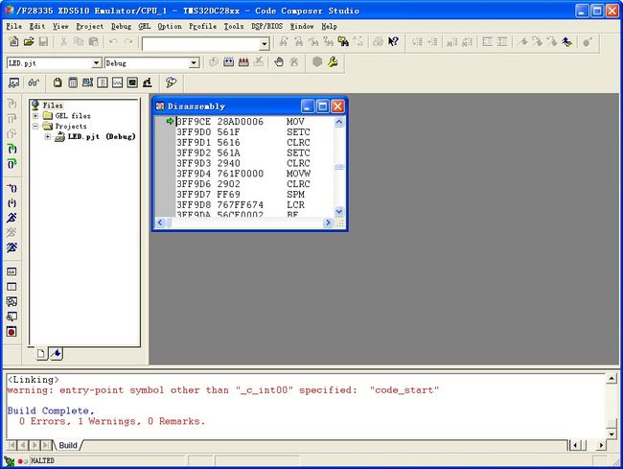The height and width of the screenshot is (469, 623).
Task: Click the disassembly line 3FF9D8 LCR
Action: [x=241, y=204]
